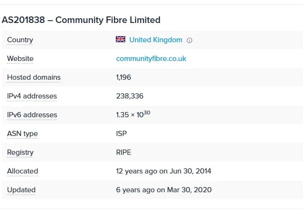
Task: Click the Website row label
Action: pyautogui.click(x=20, y=59)
